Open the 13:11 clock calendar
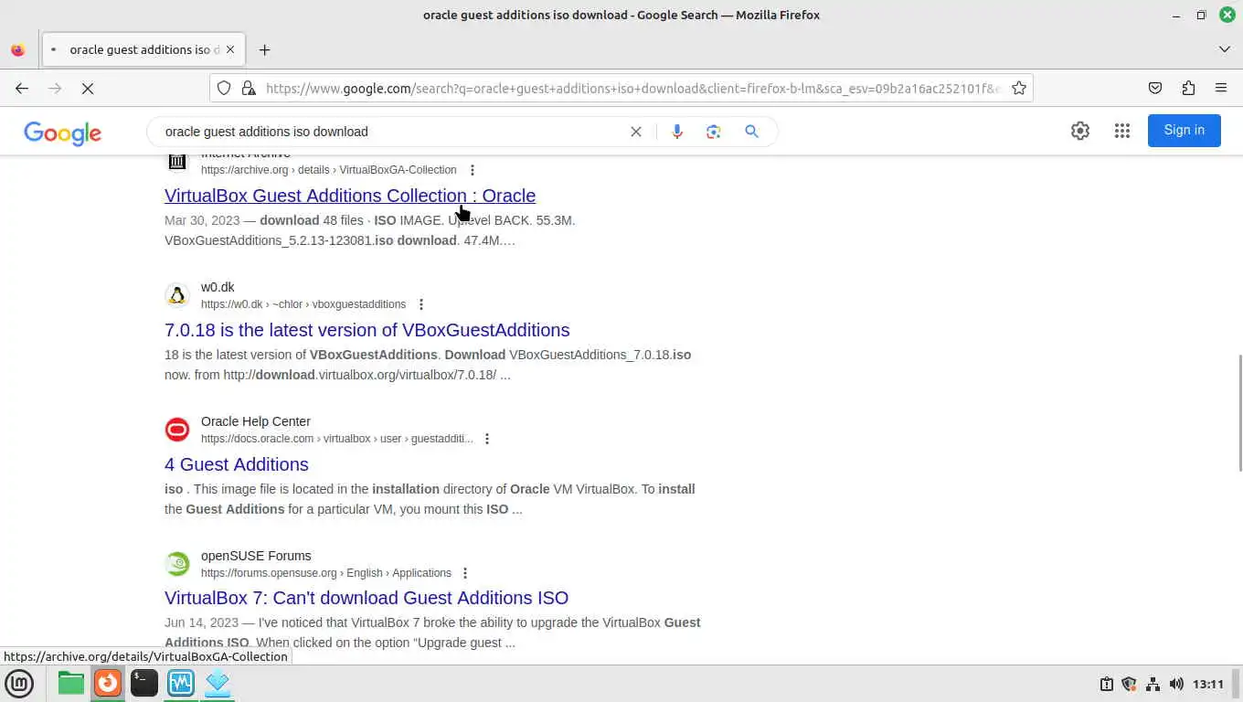Viewport: 1243px width, 702px height. click(x=1208, y=684)
